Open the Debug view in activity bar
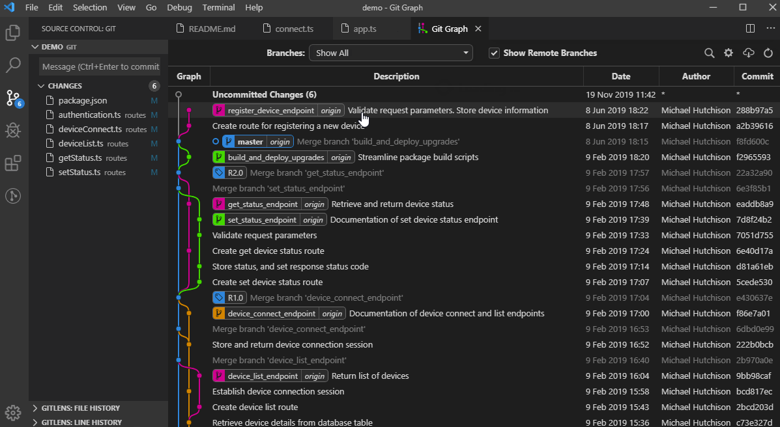This screenshot has width=780, height=427. (x=12, y=130)
